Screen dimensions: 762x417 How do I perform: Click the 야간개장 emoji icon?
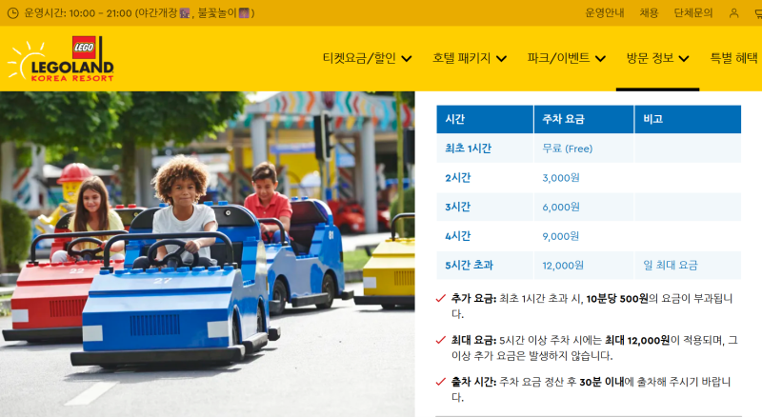[184, 13]
